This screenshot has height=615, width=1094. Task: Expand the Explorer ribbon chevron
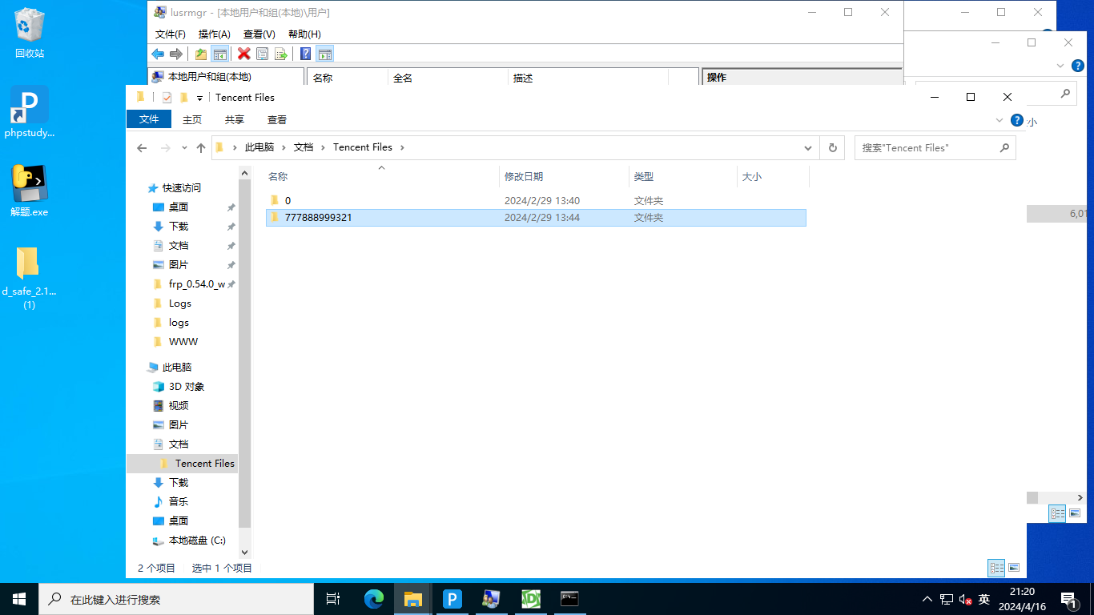click(x=999, y=120)
